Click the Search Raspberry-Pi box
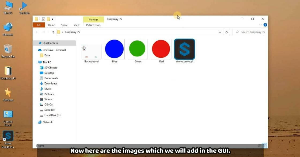The height and width of the screenshot is (157, 300). pos(249,32)
